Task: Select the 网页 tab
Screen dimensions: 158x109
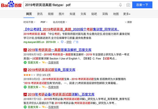Action: point(29,14)
